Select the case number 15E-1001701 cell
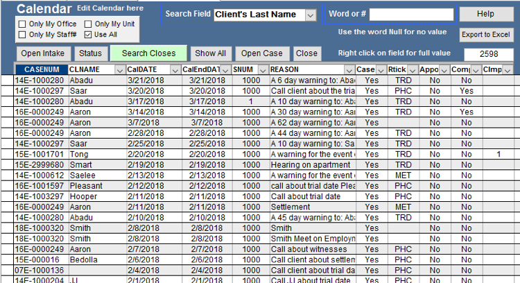 pos(41,154)
